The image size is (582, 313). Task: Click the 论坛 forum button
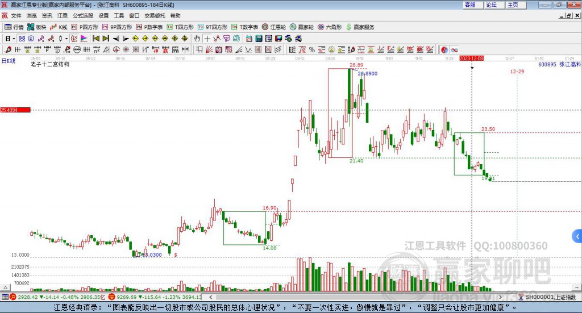494,5
